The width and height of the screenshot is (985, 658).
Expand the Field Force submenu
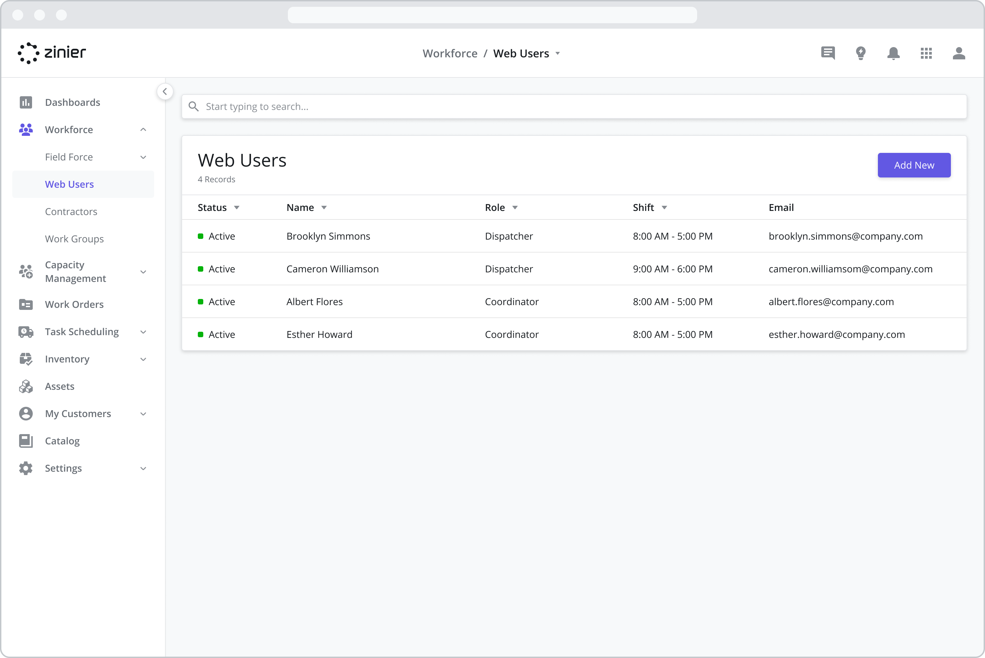(x=143, y=157)
